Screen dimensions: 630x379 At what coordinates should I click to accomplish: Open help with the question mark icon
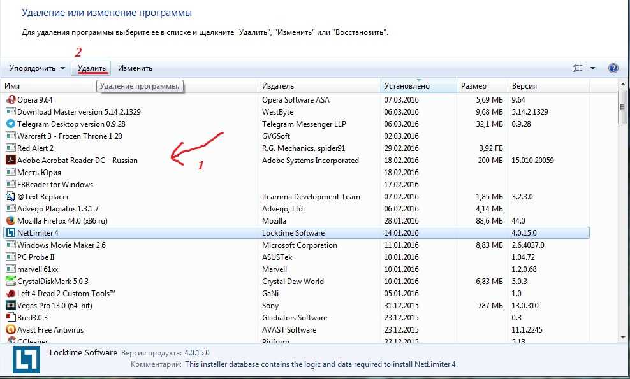click(x=613, y=68)
